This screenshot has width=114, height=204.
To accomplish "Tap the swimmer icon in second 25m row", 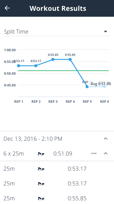I will click(41, 184).
